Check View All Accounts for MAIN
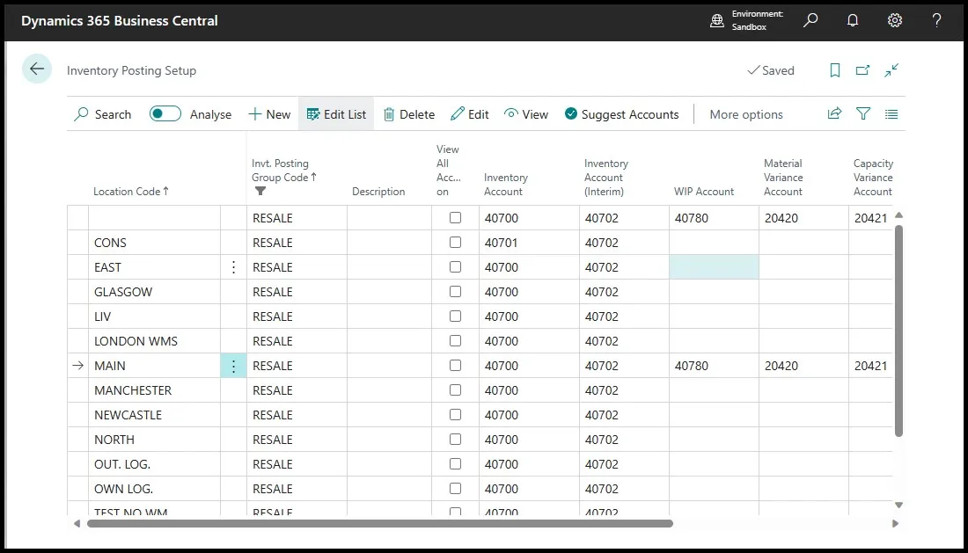Image resolution: width=968 pixels, height=553 pixels. tap(455, 366)
